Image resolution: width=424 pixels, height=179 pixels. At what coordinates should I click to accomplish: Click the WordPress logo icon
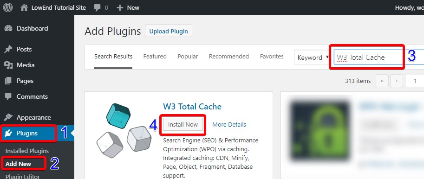point(8,7)
